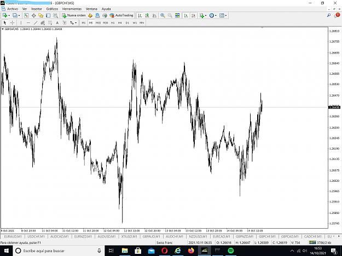This screenshot has height=256, width=342.
Task: Open the Gráficos menu
Action: coord(52,9)
